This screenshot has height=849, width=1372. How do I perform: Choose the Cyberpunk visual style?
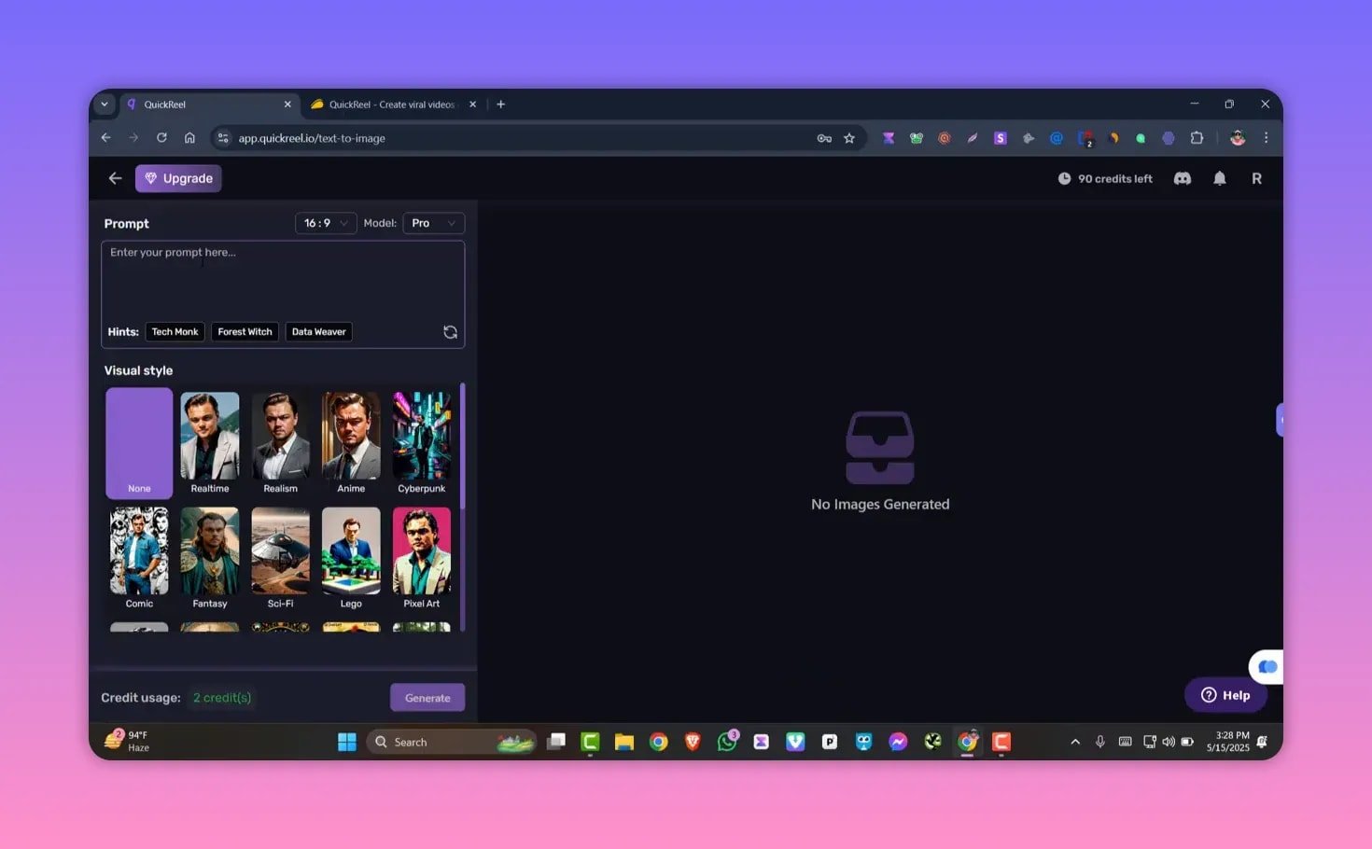[421, 443]
